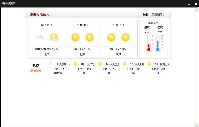Click the 长沙 city name in header bar
199x127 pixels.
(146, 15)
